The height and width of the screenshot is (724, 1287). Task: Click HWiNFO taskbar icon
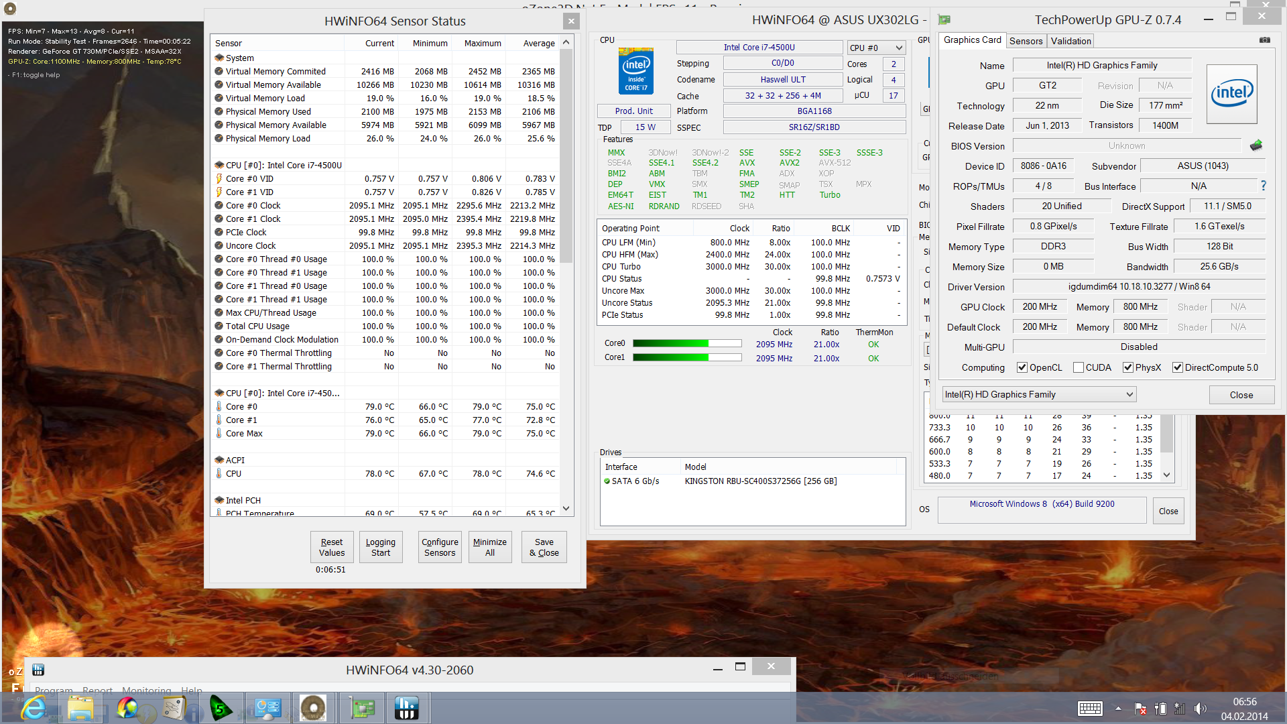click(x=406, y=708)
